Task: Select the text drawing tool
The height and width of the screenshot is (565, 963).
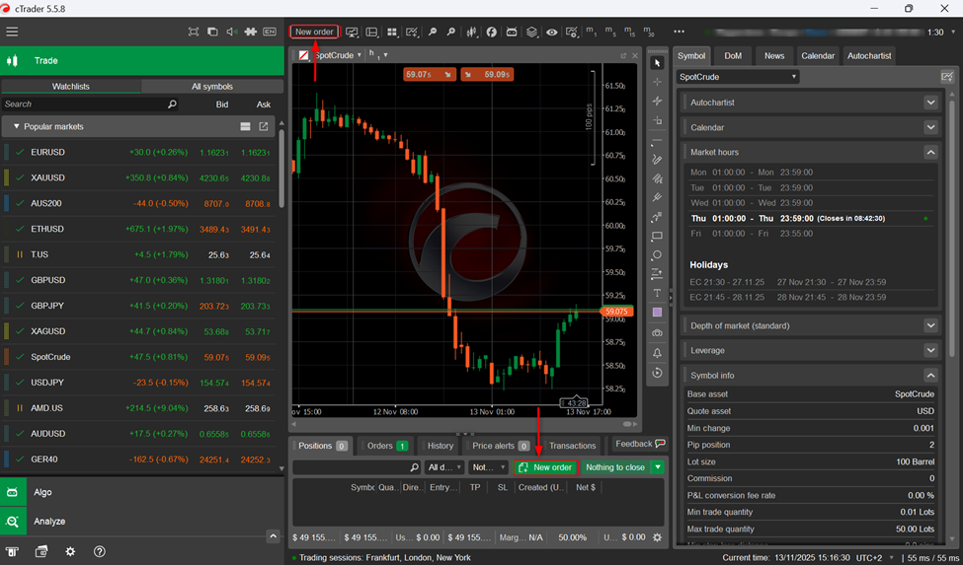Action: click(x=657, y=293)
